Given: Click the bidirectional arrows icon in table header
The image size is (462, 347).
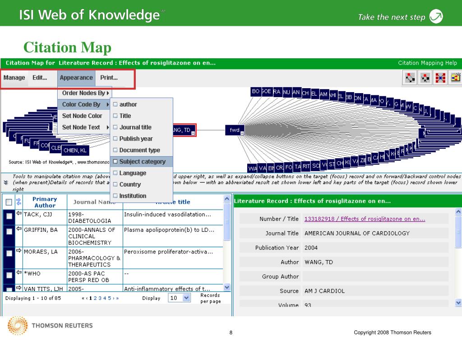Looking at the screenshot, I should [18, 202].
